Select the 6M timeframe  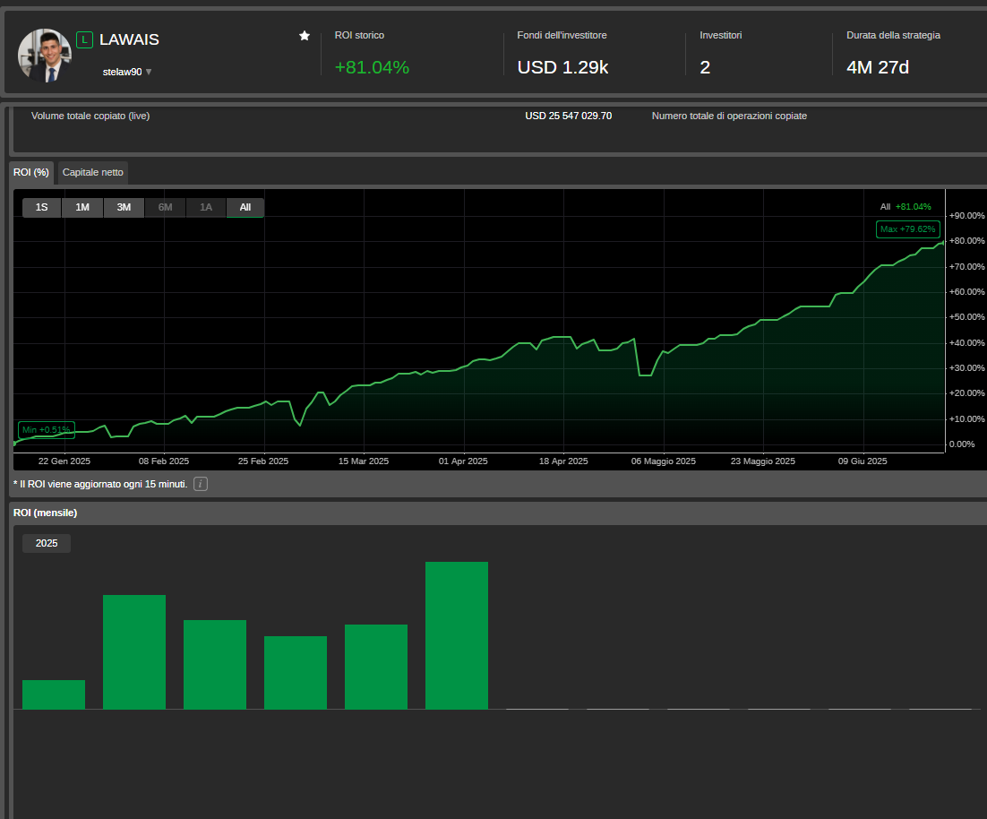click(x=165, y=207)
